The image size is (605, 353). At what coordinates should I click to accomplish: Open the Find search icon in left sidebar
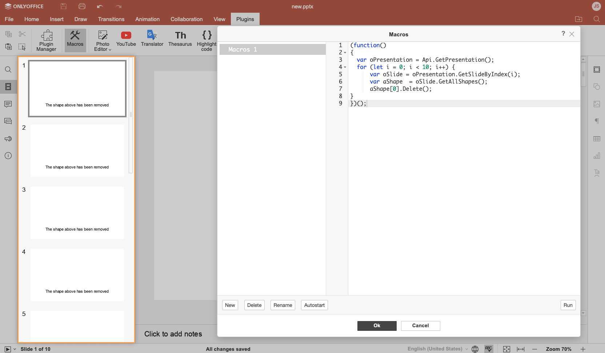(8, 70)
